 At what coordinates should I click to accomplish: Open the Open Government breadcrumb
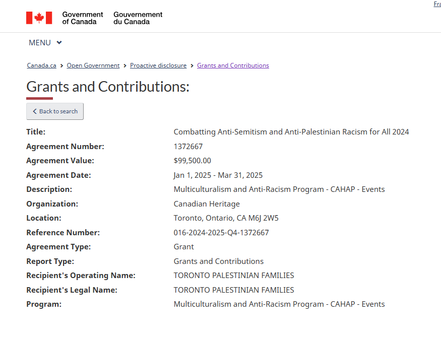pyautogui.click(x=93, y=65)
